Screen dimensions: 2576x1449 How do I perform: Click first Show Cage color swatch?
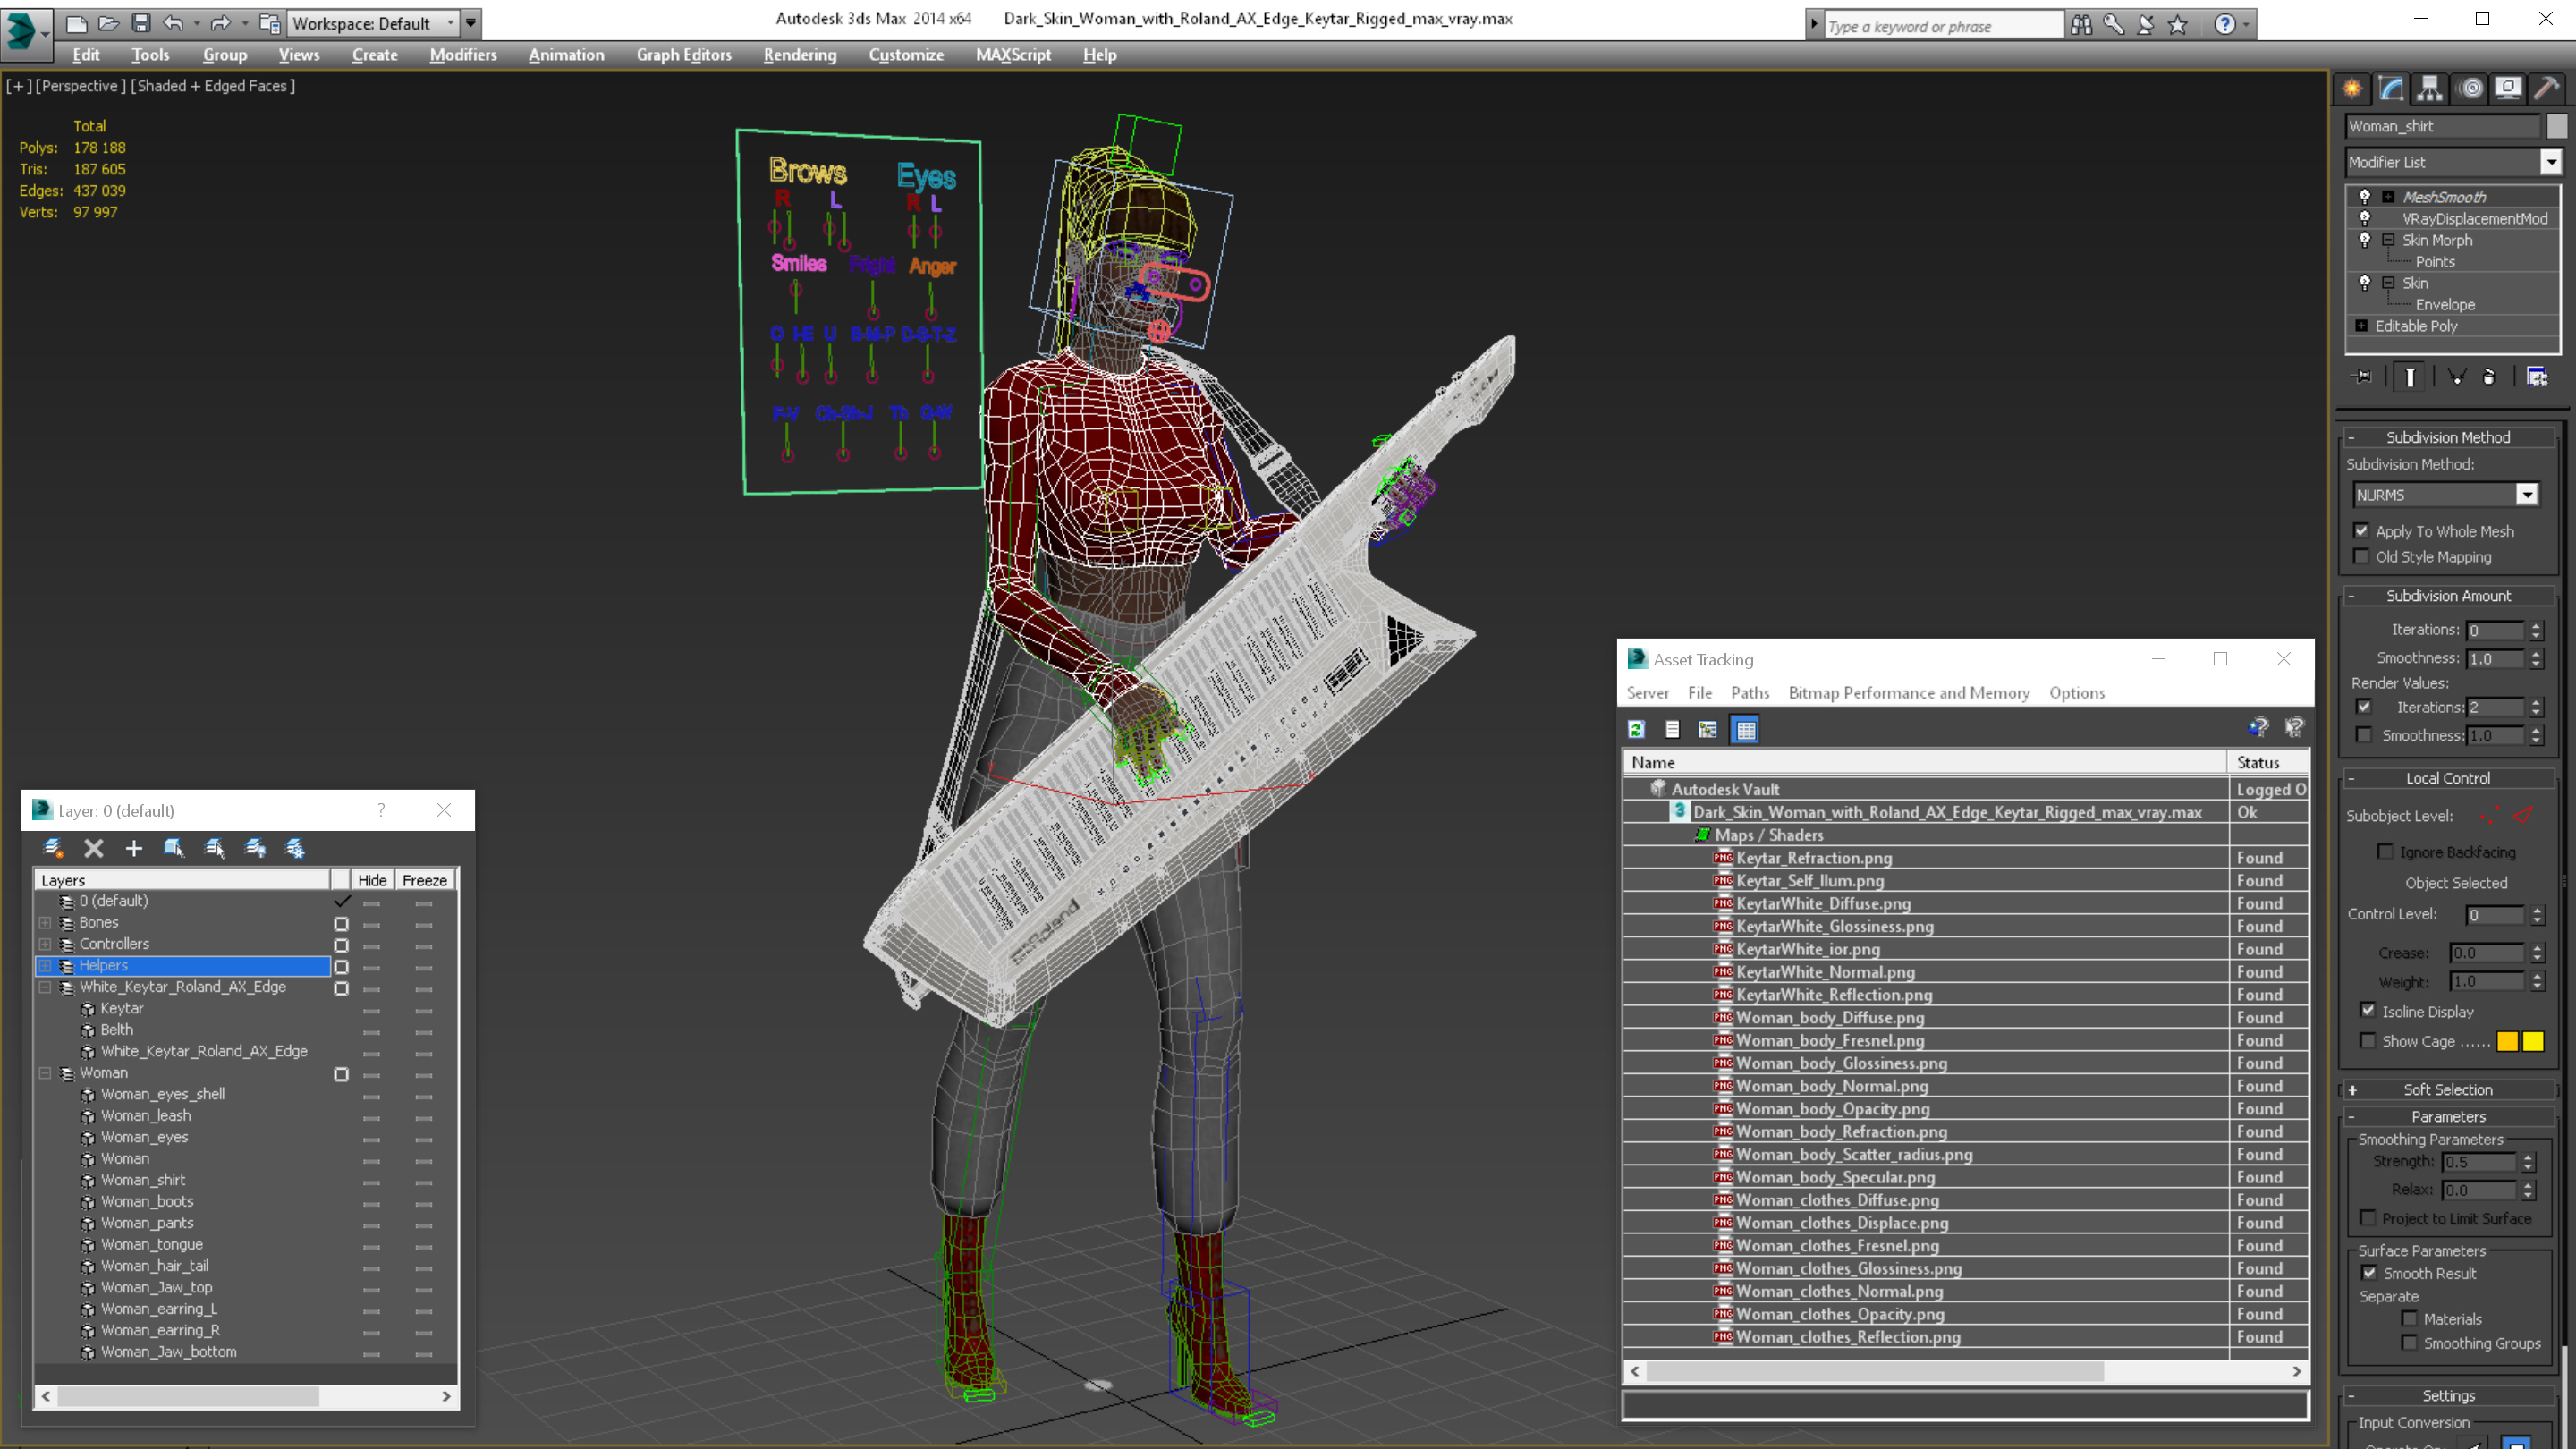click(2508, 1042)
